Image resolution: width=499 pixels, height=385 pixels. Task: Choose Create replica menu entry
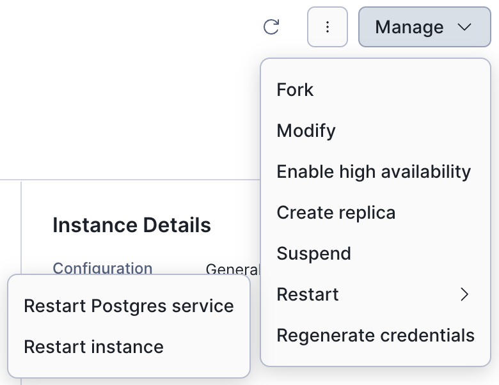336,212
